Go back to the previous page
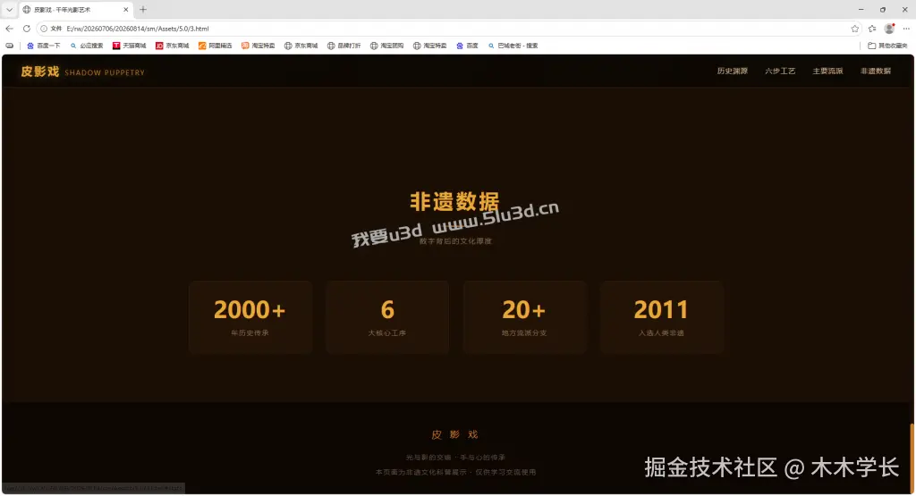The image size is (916, 496). 9,29
